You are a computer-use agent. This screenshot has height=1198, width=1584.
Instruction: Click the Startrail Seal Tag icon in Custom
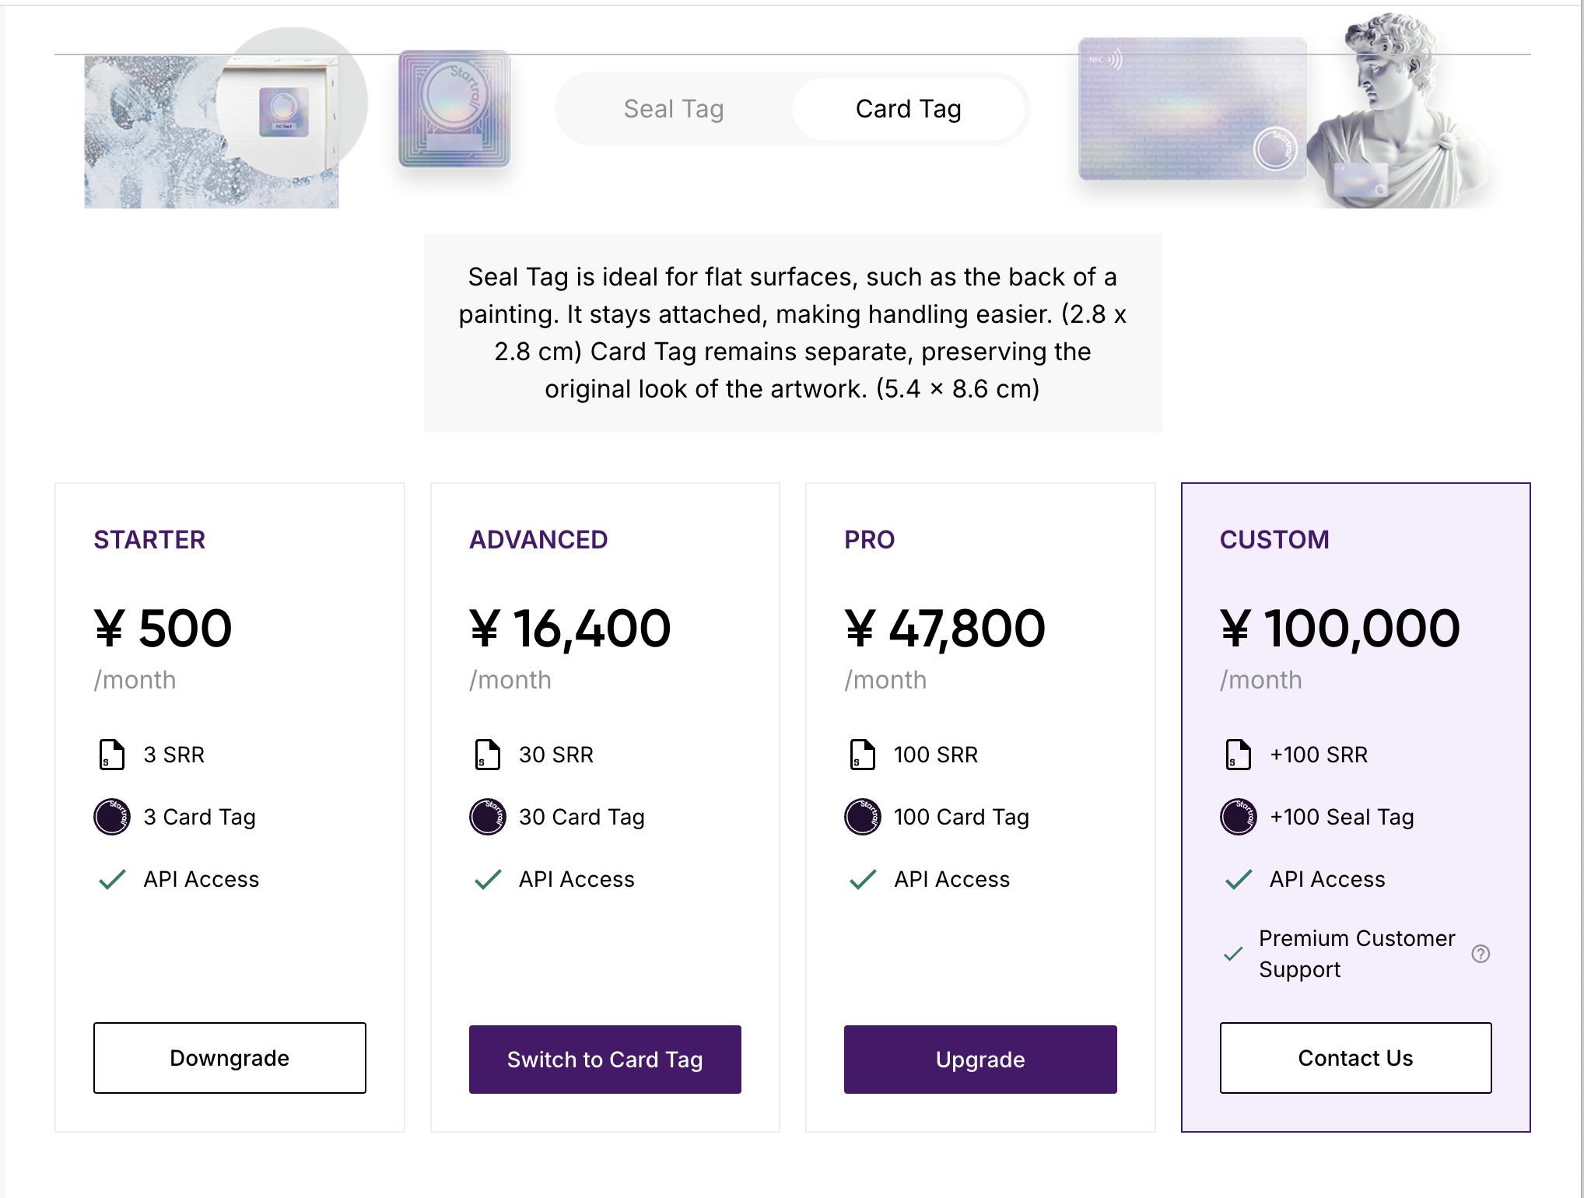(x=1239, y=817)
